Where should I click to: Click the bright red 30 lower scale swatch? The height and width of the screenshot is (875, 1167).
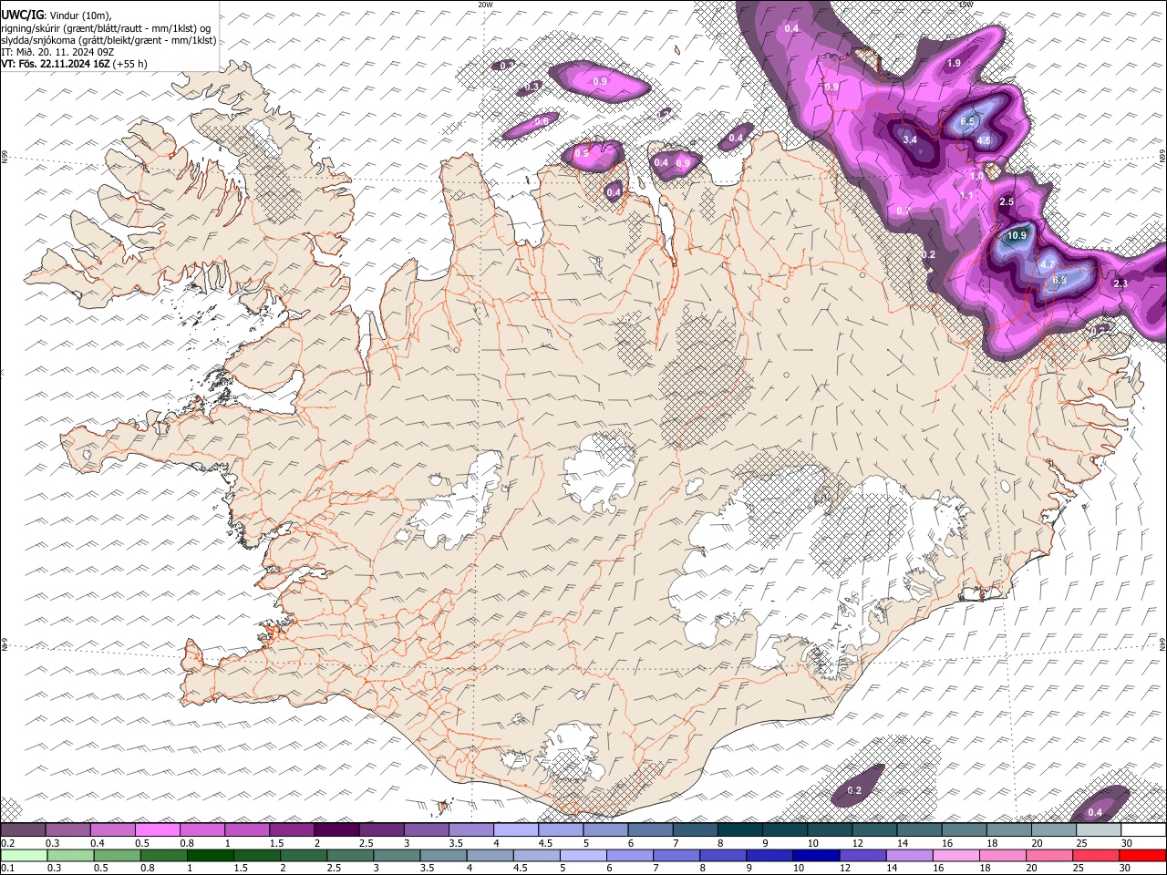(1141, 856)
